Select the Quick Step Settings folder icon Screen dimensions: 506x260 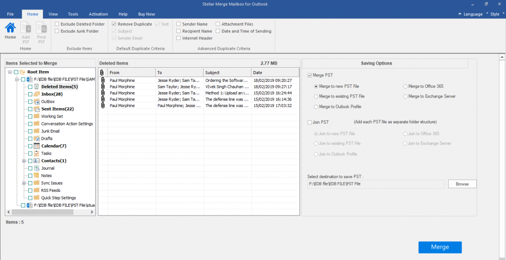[x=37, y=198]
